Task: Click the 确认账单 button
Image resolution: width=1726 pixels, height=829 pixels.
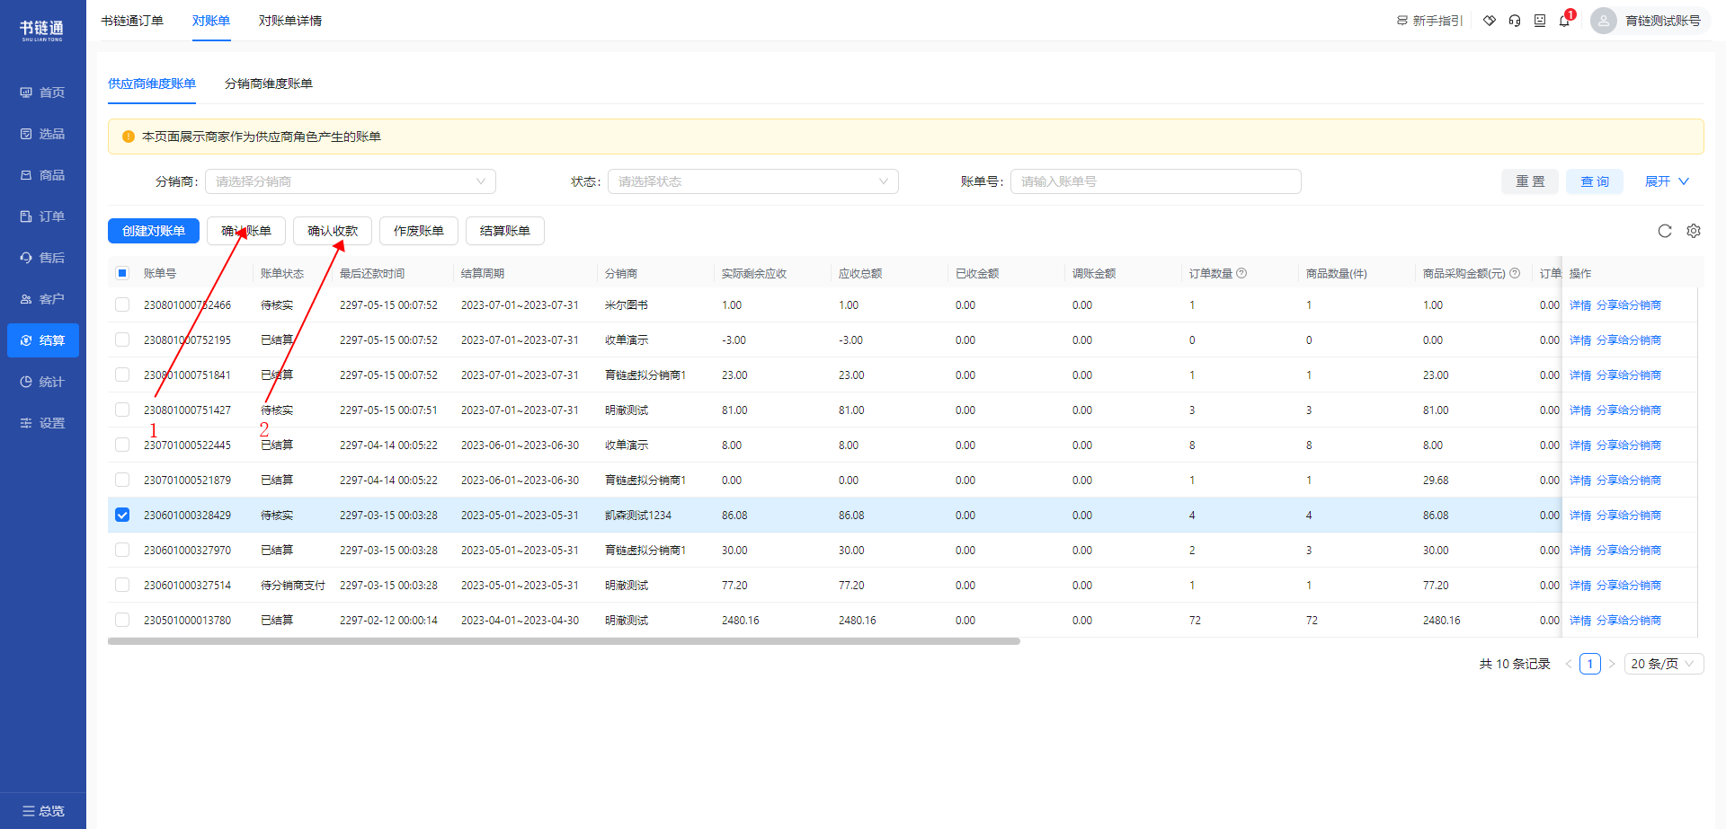Action: coord(246,231)
